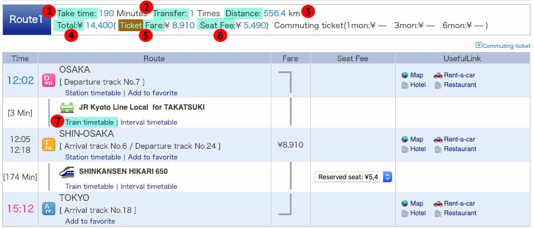Click the Fare column header
Image resolution: width=534 pixels, height=229 pixels.
point(290,58)
